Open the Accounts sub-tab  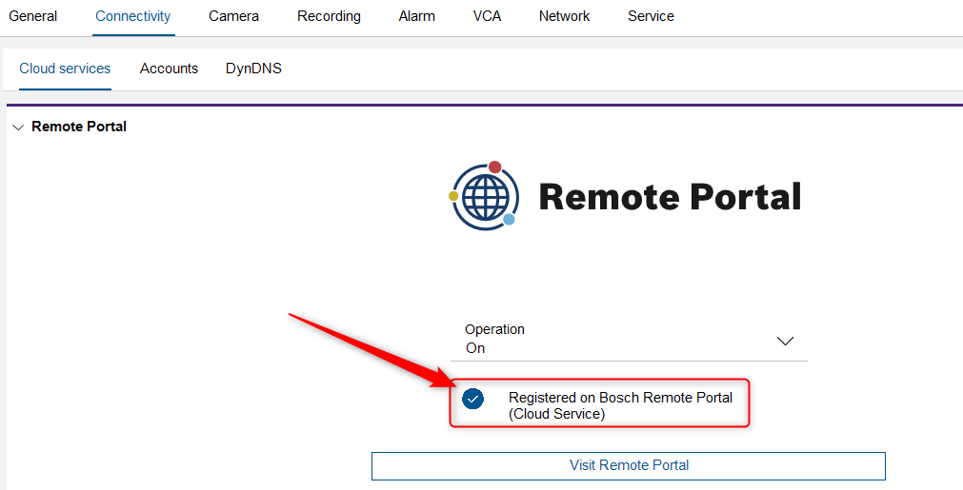click(x=169, y=69)
